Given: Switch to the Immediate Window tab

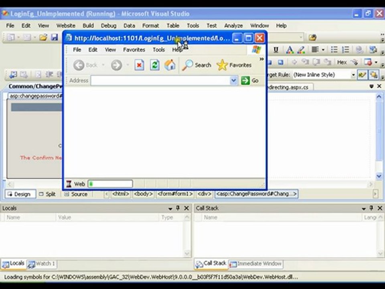Looking at the screenshot, I should tap(255, 264).
